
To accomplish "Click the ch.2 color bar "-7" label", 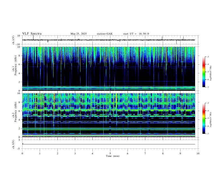I will pyautogui.click(x=208, y=134).
